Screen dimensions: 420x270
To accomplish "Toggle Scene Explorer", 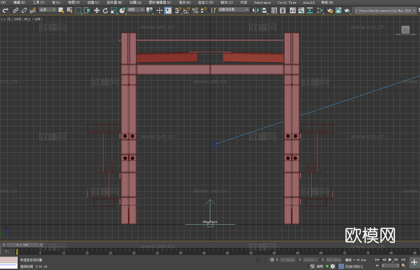I will [x=274, y=10].
